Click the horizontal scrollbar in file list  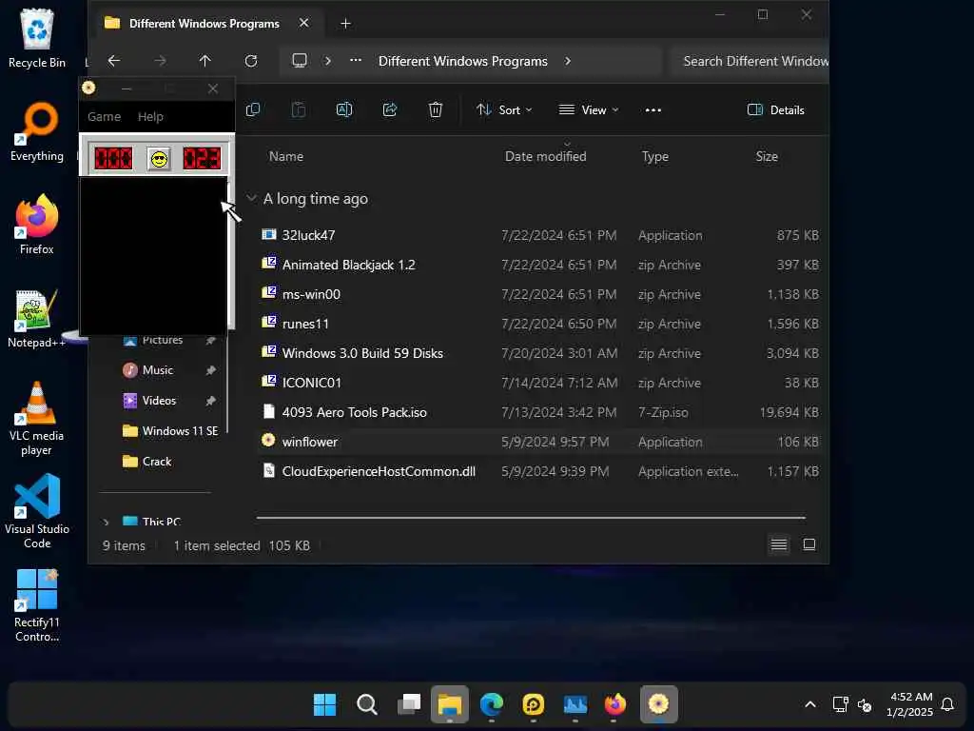coord(531,517)
